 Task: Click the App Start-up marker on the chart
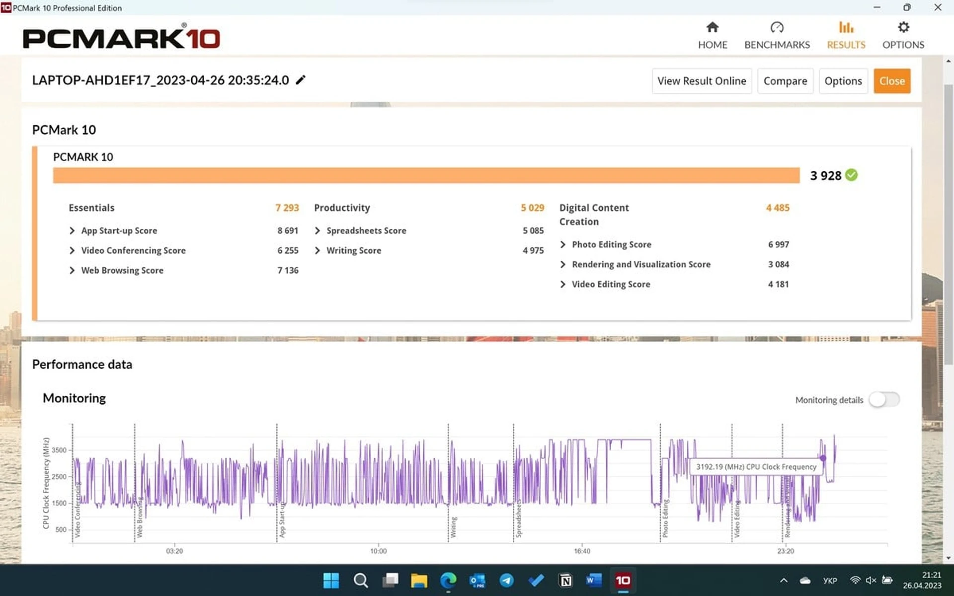coord(282,521)
